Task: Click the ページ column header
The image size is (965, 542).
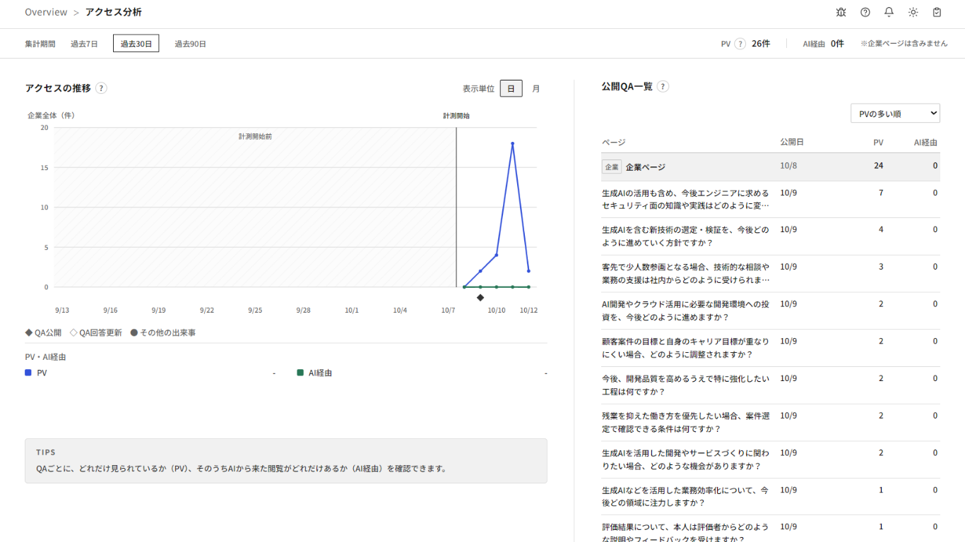Action: coord(614,143)
